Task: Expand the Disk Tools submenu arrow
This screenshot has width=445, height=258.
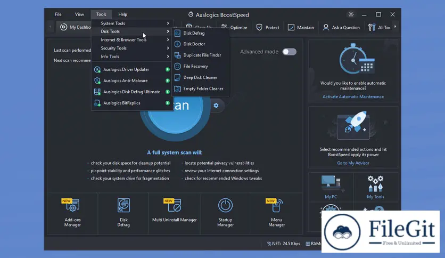Action: (168, 31)
